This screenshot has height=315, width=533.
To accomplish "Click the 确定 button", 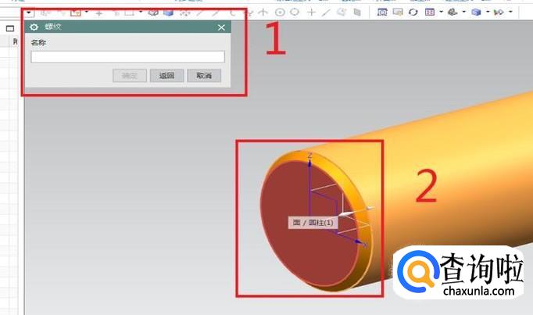I will point(130,76).
